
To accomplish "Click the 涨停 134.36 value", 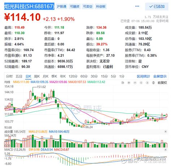I will coord(101,27).
